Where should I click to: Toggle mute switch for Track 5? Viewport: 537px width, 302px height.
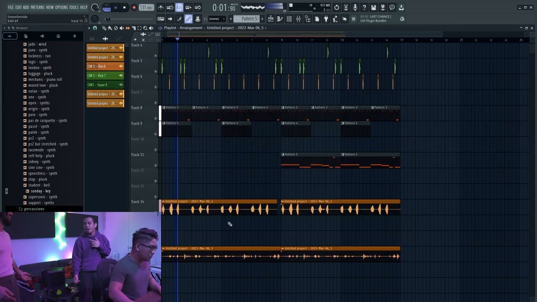[x=156, y=71]
